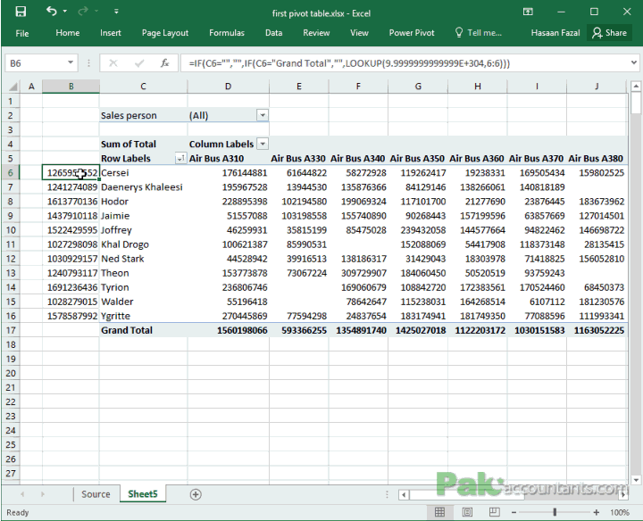Click the Insert Function fx icon
This screenshot has width=643, height=521.
(x=165, y=63)
